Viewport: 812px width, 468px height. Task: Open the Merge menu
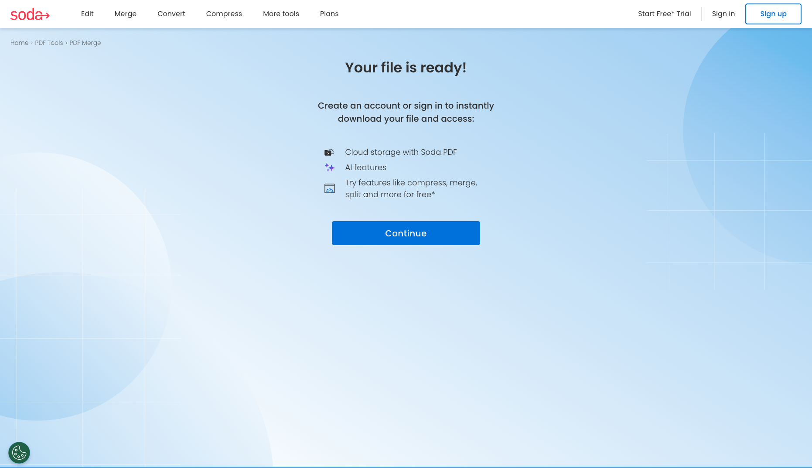pos(126,14)
